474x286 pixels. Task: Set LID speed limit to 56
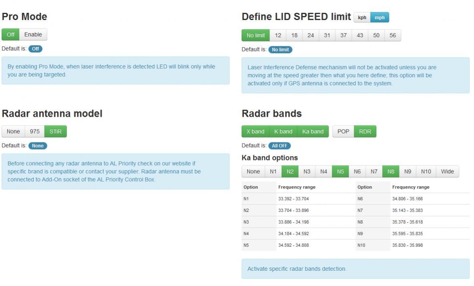coord(392,35)
